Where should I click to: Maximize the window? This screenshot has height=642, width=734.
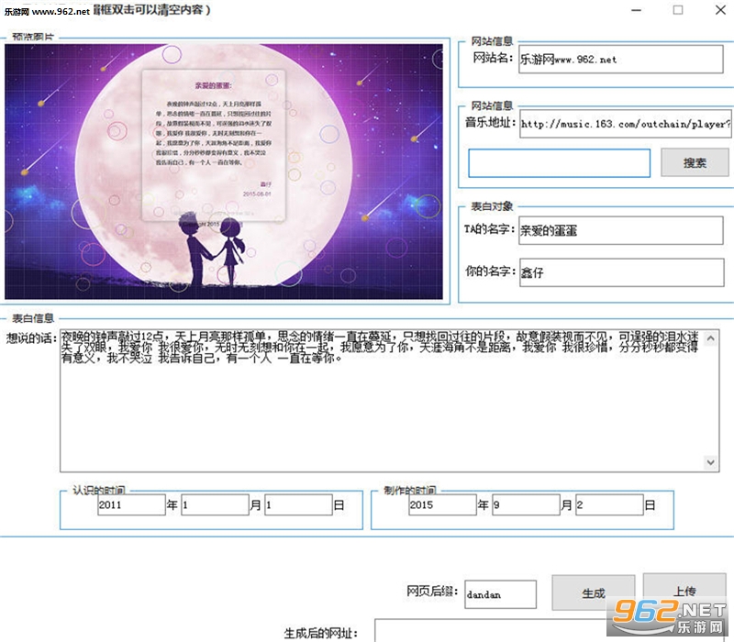tap(678, 10)
